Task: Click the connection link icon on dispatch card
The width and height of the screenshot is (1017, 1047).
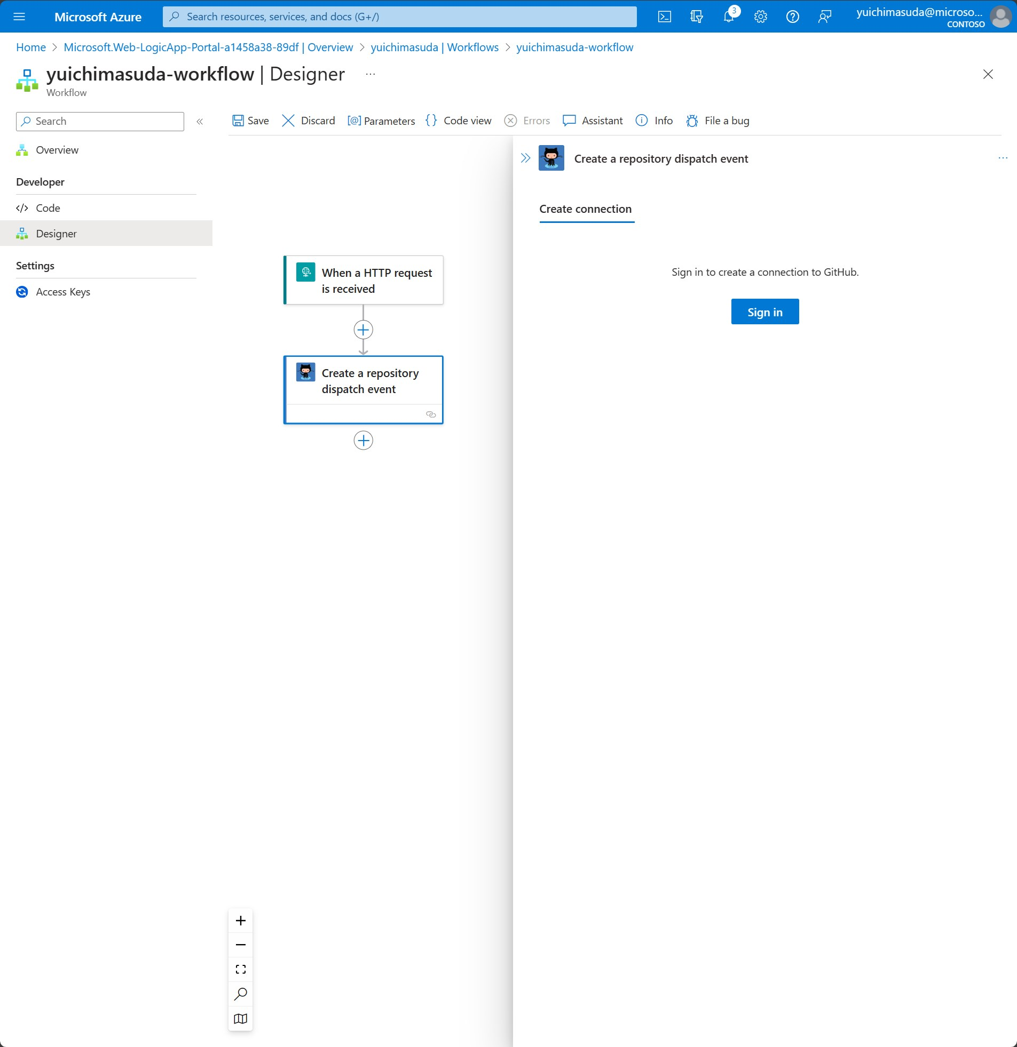Action: click(x=431, y=414)
